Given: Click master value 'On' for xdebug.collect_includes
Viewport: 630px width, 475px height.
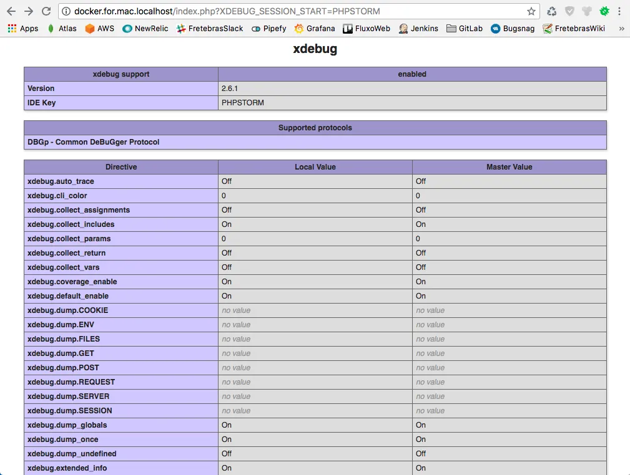Looking at the screenshot, I should click(421, 224).
